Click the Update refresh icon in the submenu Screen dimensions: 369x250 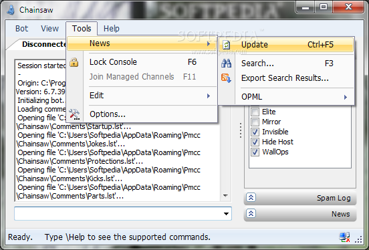227,45
